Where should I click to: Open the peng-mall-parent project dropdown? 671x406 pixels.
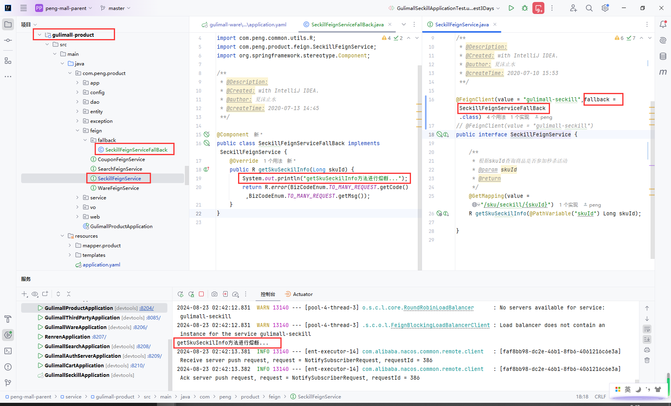pyautogui.click(x=64, y=8)
